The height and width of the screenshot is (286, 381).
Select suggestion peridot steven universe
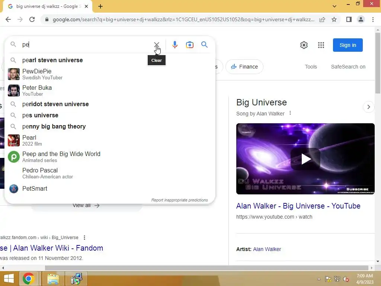coord(110,104)
